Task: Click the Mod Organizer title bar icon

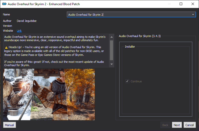Action: point(4,4)
